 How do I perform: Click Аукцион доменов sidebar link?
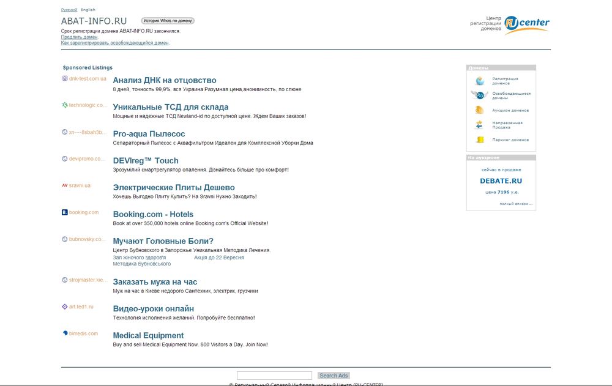click(x=510, y=111)
